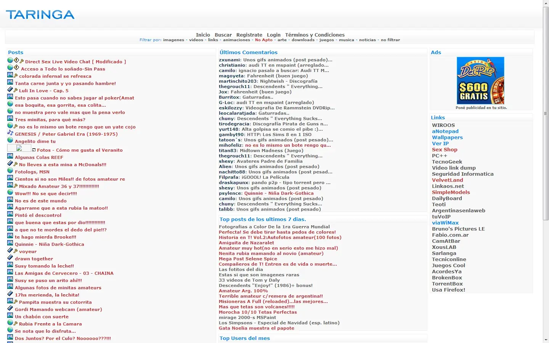This screenshot has width=549, height=343.
Task: Click image icon beside No es de este mundo
Action: click(10, 199)
